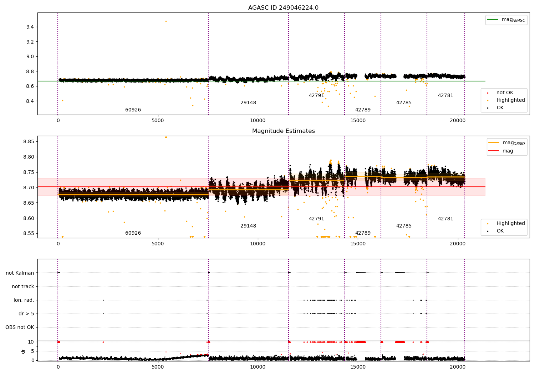Click middle plot 'OK' legend entry
The image size is (535, 375).
click(x=495, y=231)
